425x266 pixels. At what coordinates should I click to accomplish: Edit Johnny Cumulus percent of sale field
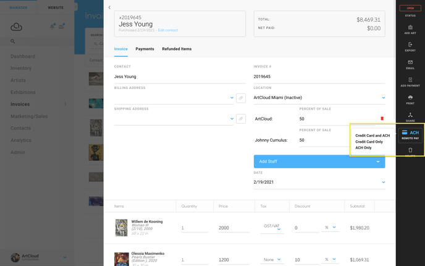(324, 140)
